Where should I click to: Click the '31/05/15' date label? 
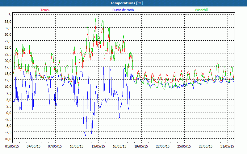227,147
